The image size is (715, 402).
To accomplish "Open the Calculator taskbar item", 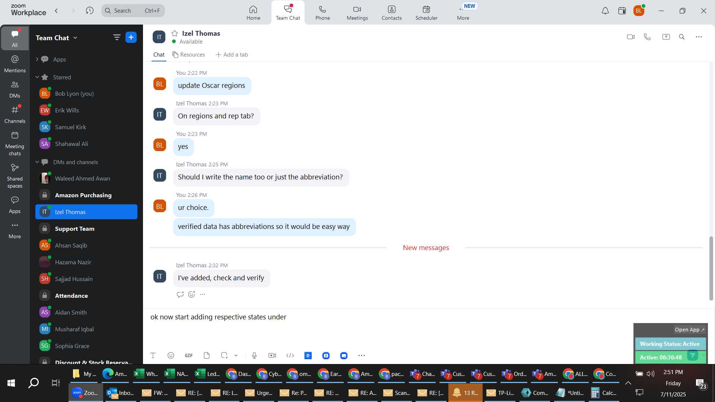I will [604, 393].
